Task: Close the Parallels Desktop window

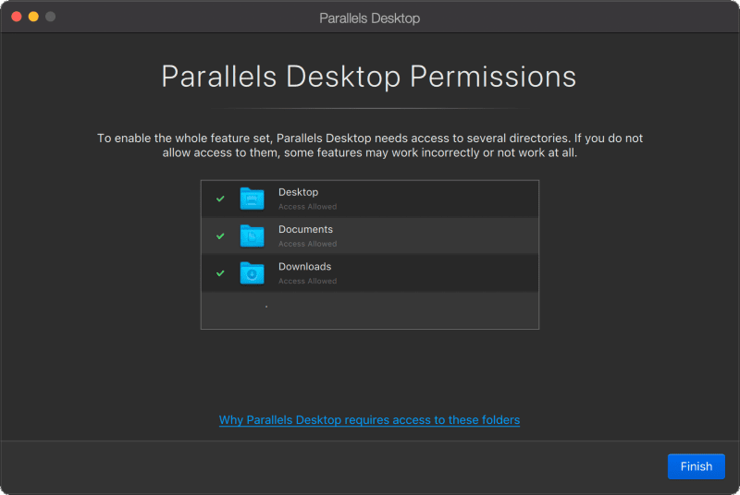Action: click(17, 17)
